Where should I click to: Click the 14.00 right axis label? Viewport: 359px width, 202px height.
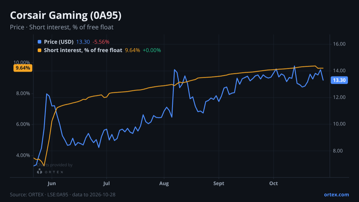click(x=339, y=71)
